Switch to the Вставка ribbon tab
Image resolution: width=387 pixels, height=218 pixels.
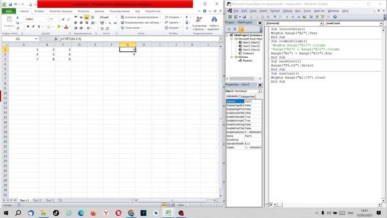click(x=39, y=11)
